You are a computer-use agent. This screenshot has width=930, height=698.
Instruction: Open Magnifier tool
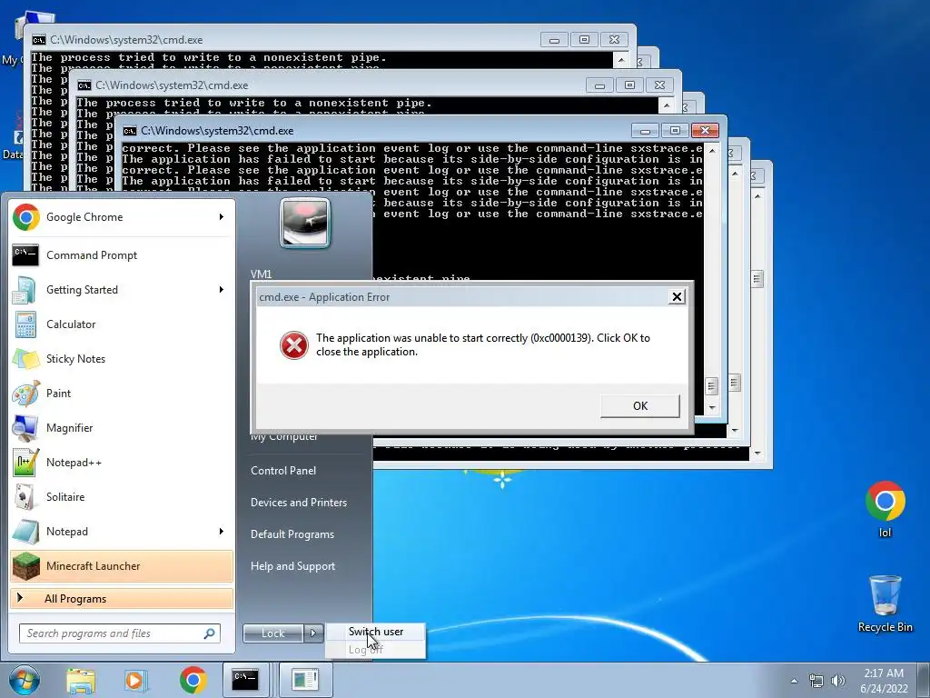pos(121,427)
